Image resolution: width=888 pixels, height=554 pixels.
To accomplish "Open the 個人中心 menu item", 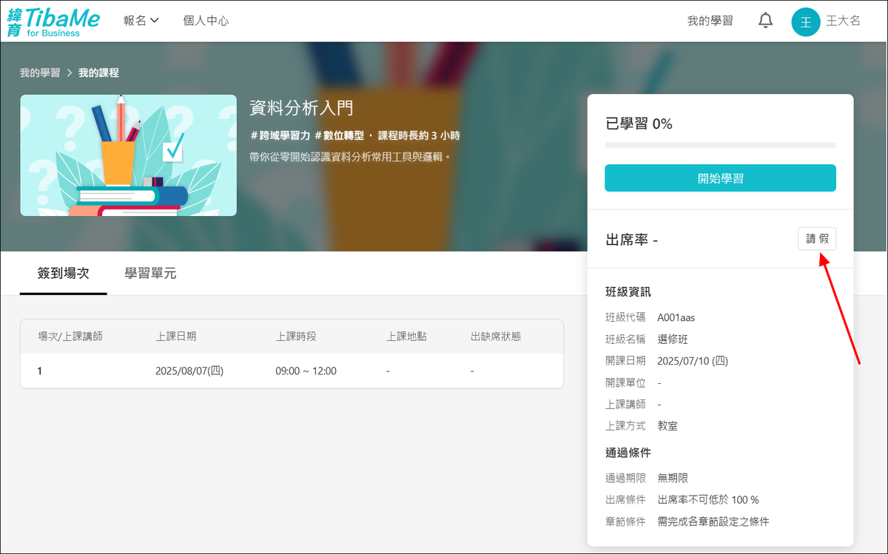I will (x=206, y=21).
